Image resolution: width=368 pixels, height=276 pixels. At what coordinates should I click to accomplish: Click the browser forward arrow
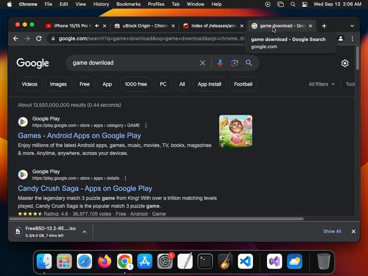pyautogui.click(x=27, y=38)
